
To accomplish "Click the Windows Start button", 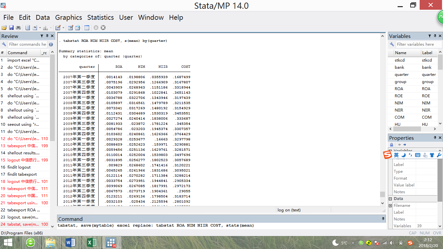I will (8, 243).
